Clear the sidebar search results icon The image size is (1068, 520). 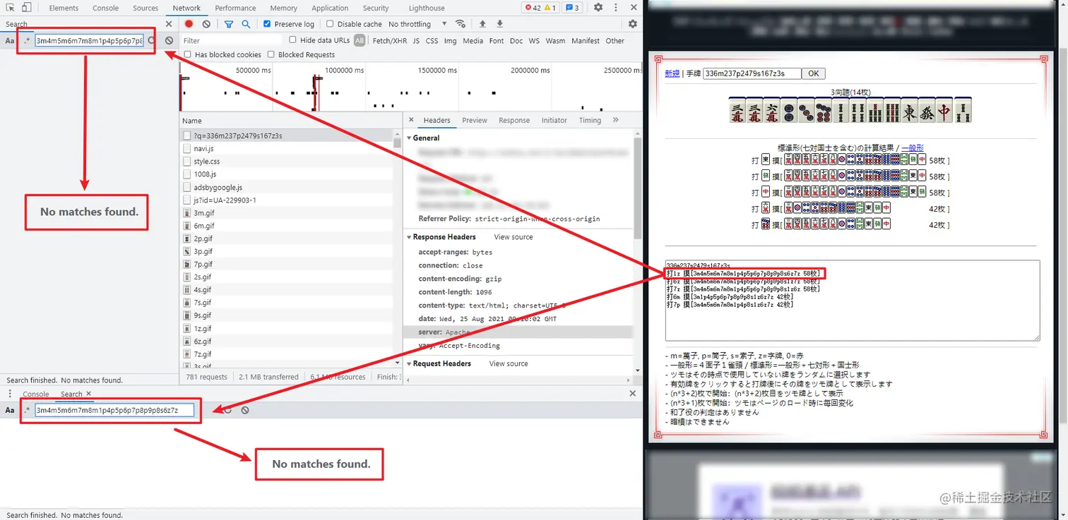tap(170, 41)
